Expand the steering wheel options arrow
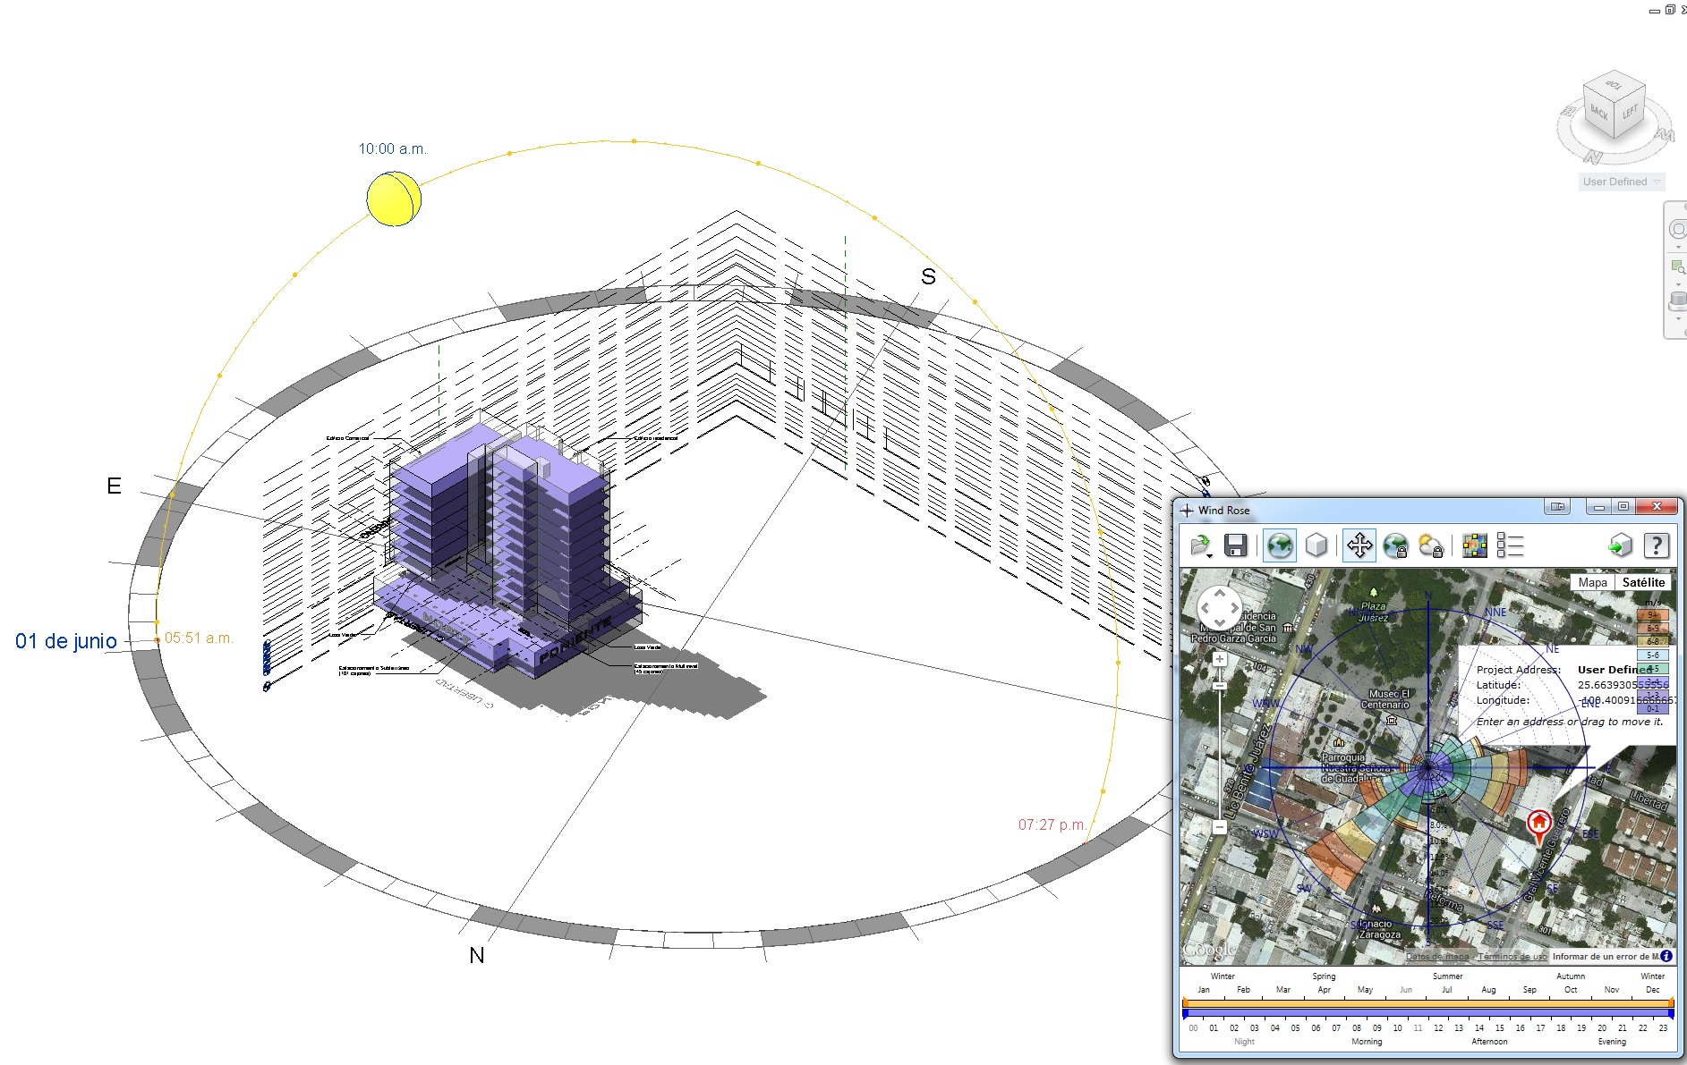Screen dimensions: 1687x1065 (1678, 248)
